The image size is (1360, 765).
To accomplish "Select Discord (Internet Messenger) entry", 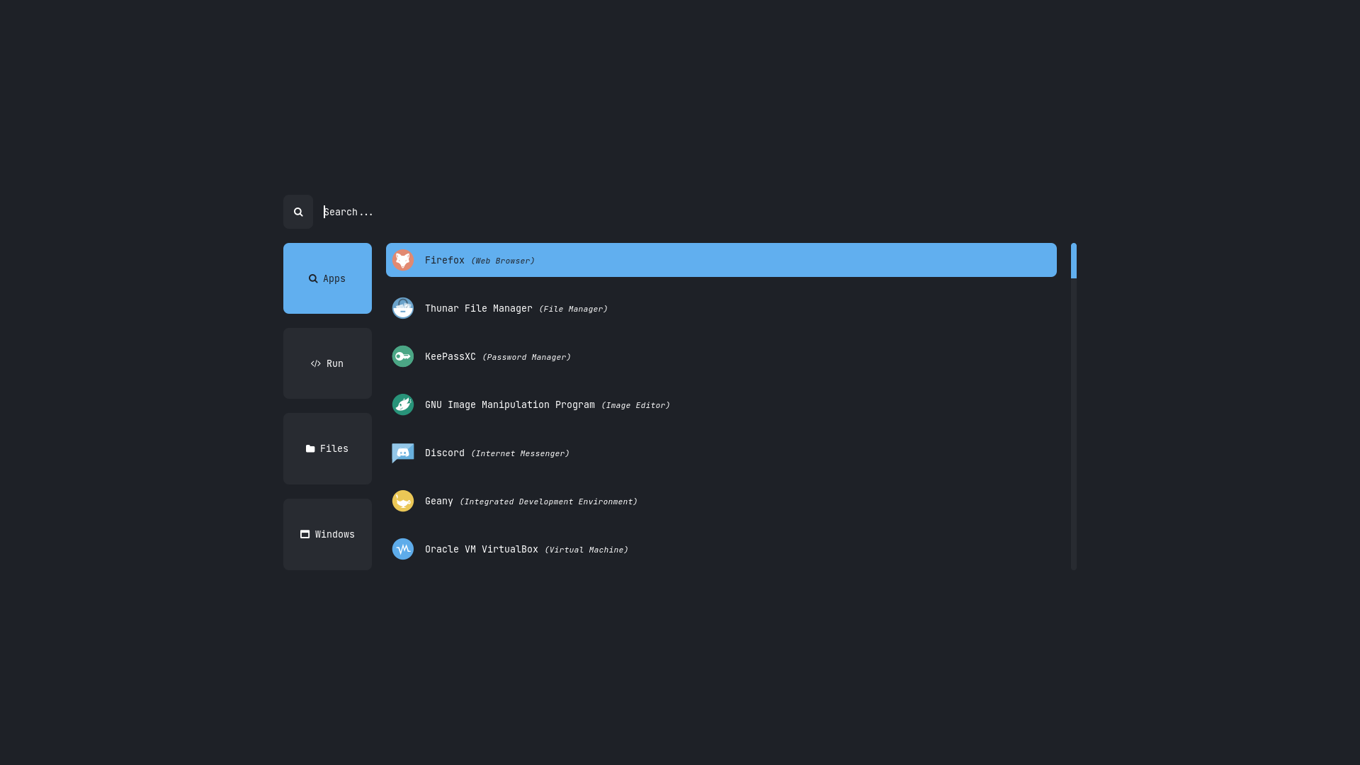I will click(x=497, y=453).
